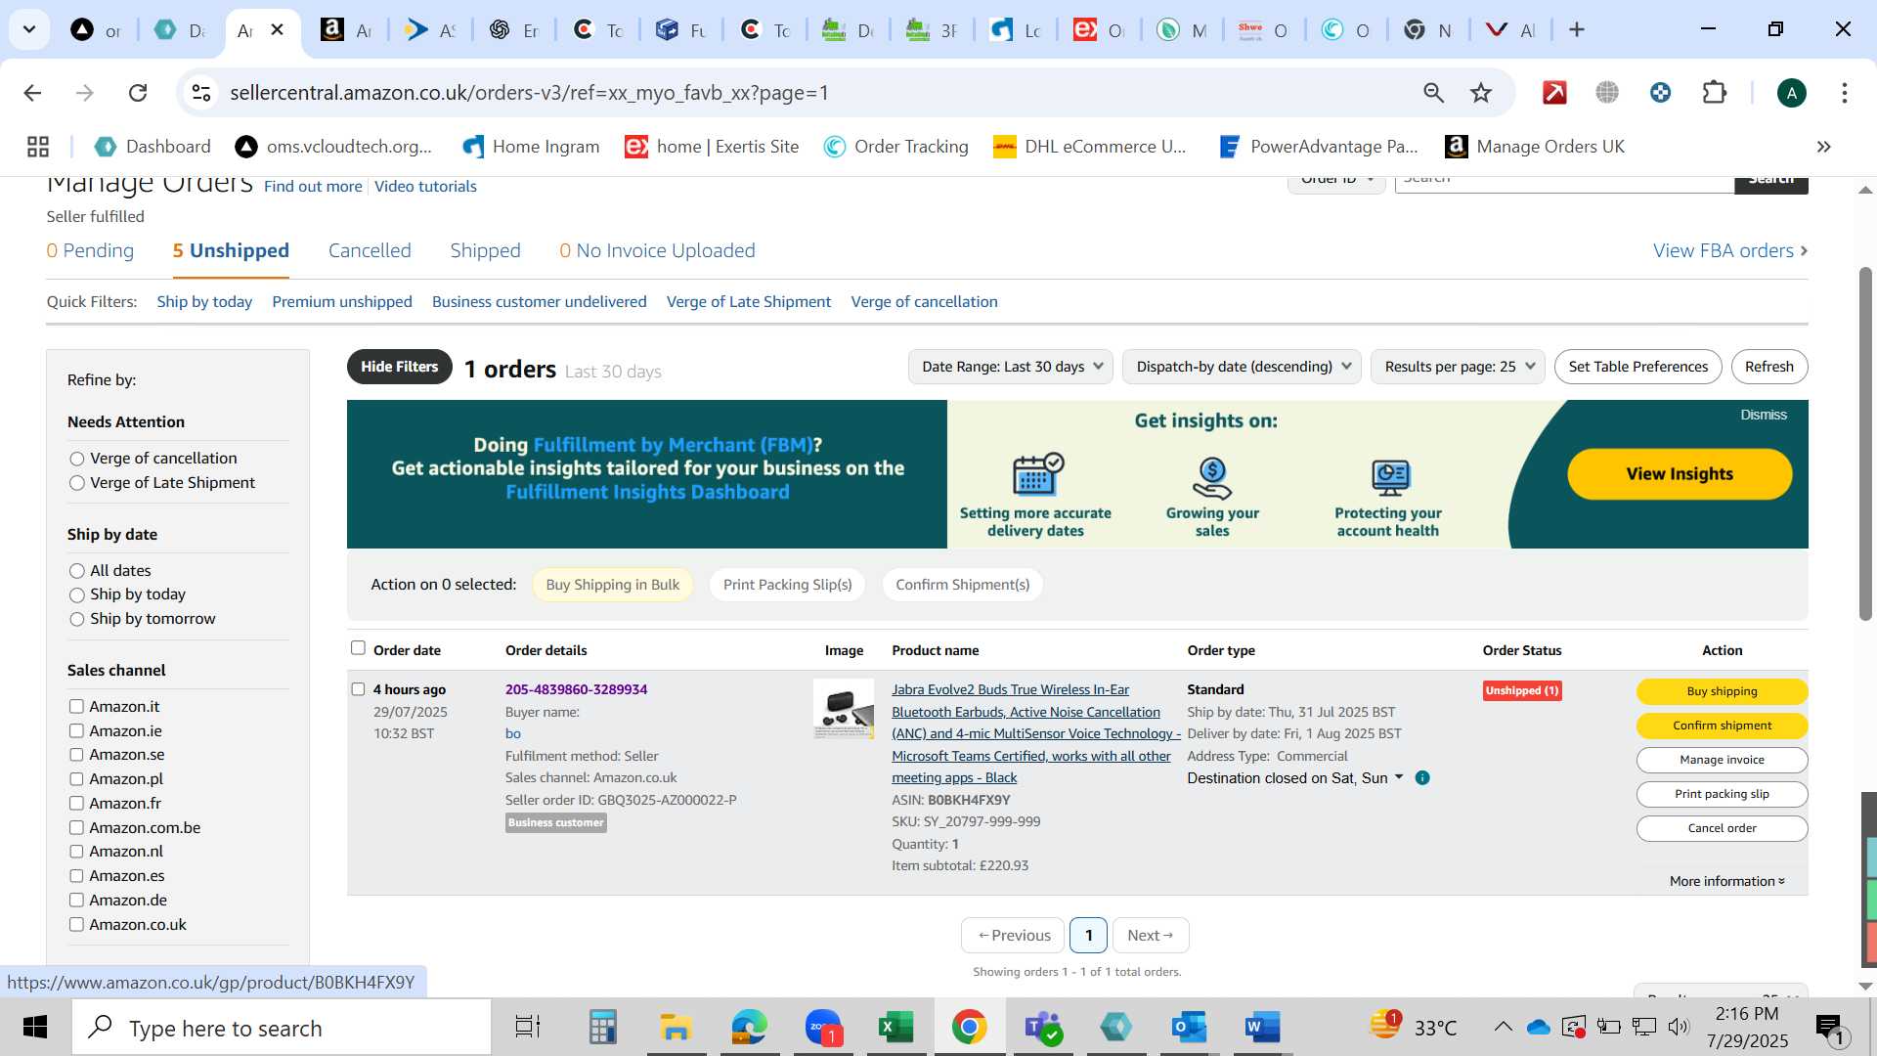The height and width of the screenshot is (1056, 1877).
Task: Check the Amazon.it sales channel
Action: click(x=76, y=706)
